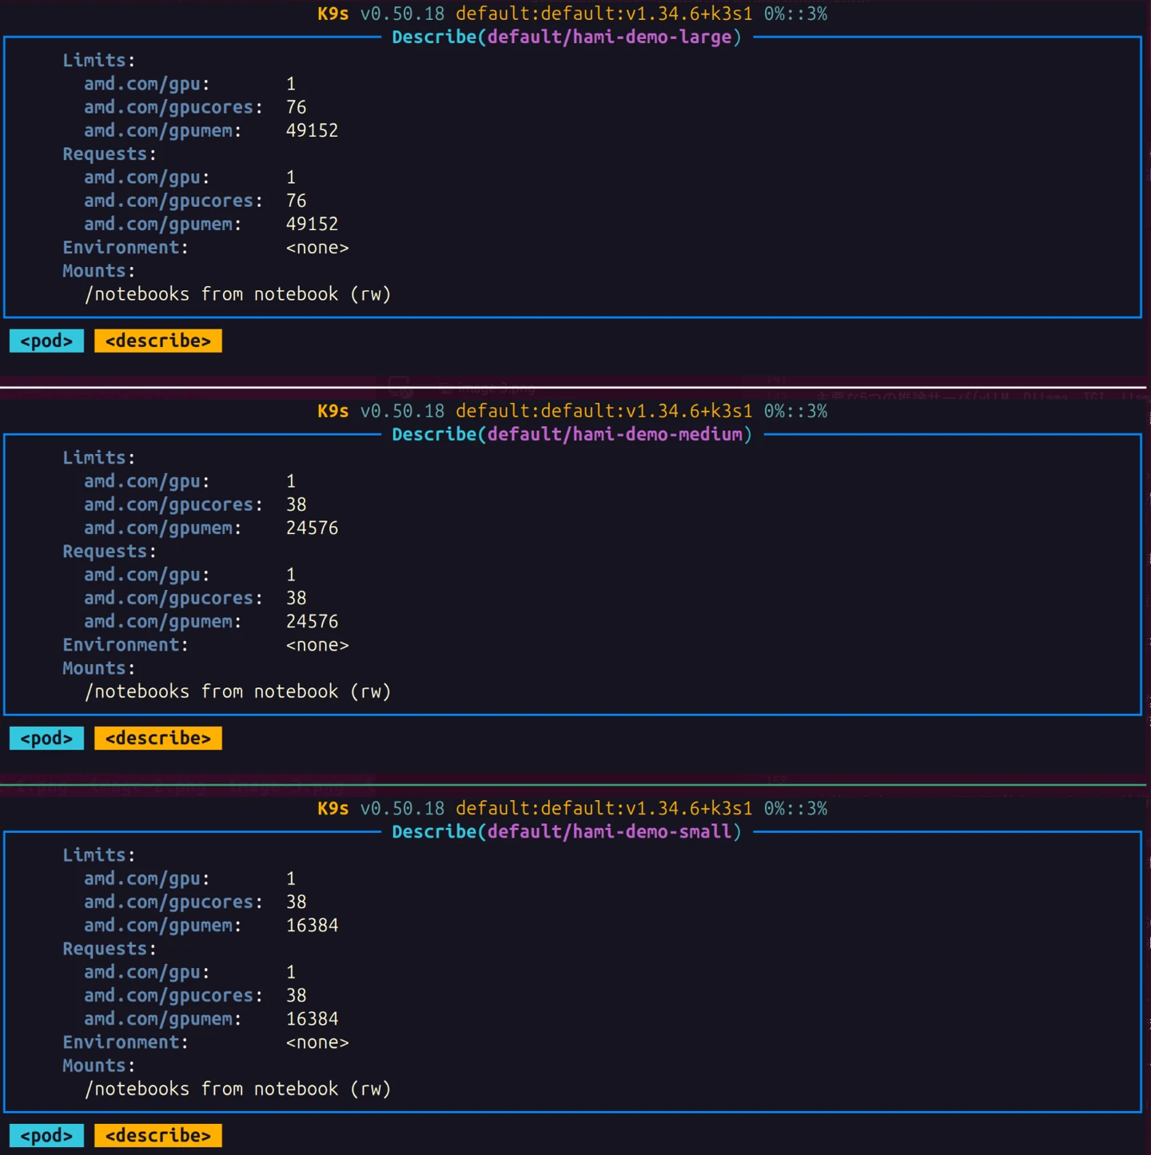1151x1155 pixels.
Task: Click the <pod> breadcrumb under the hami-demo-small panel
Action: coord(46,1136)
